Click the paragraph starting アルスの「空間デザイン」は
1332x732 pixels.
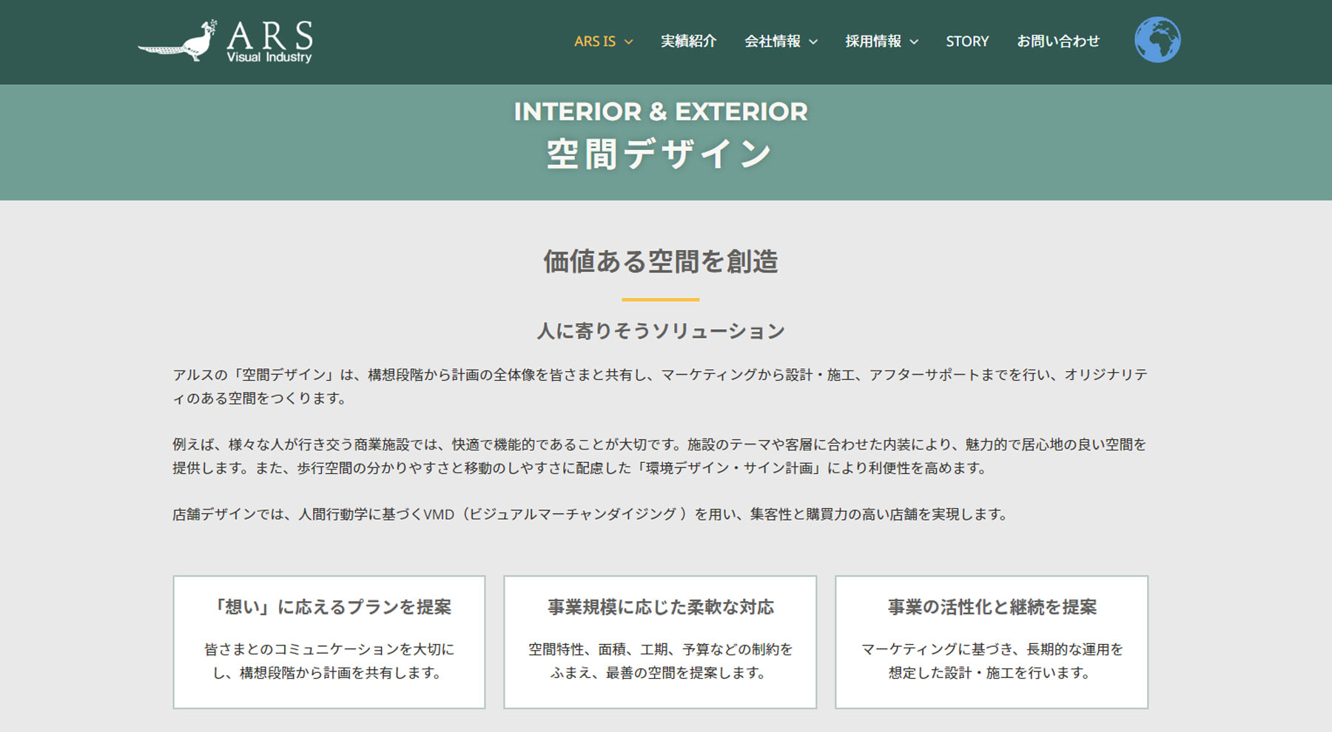[660, 387]
